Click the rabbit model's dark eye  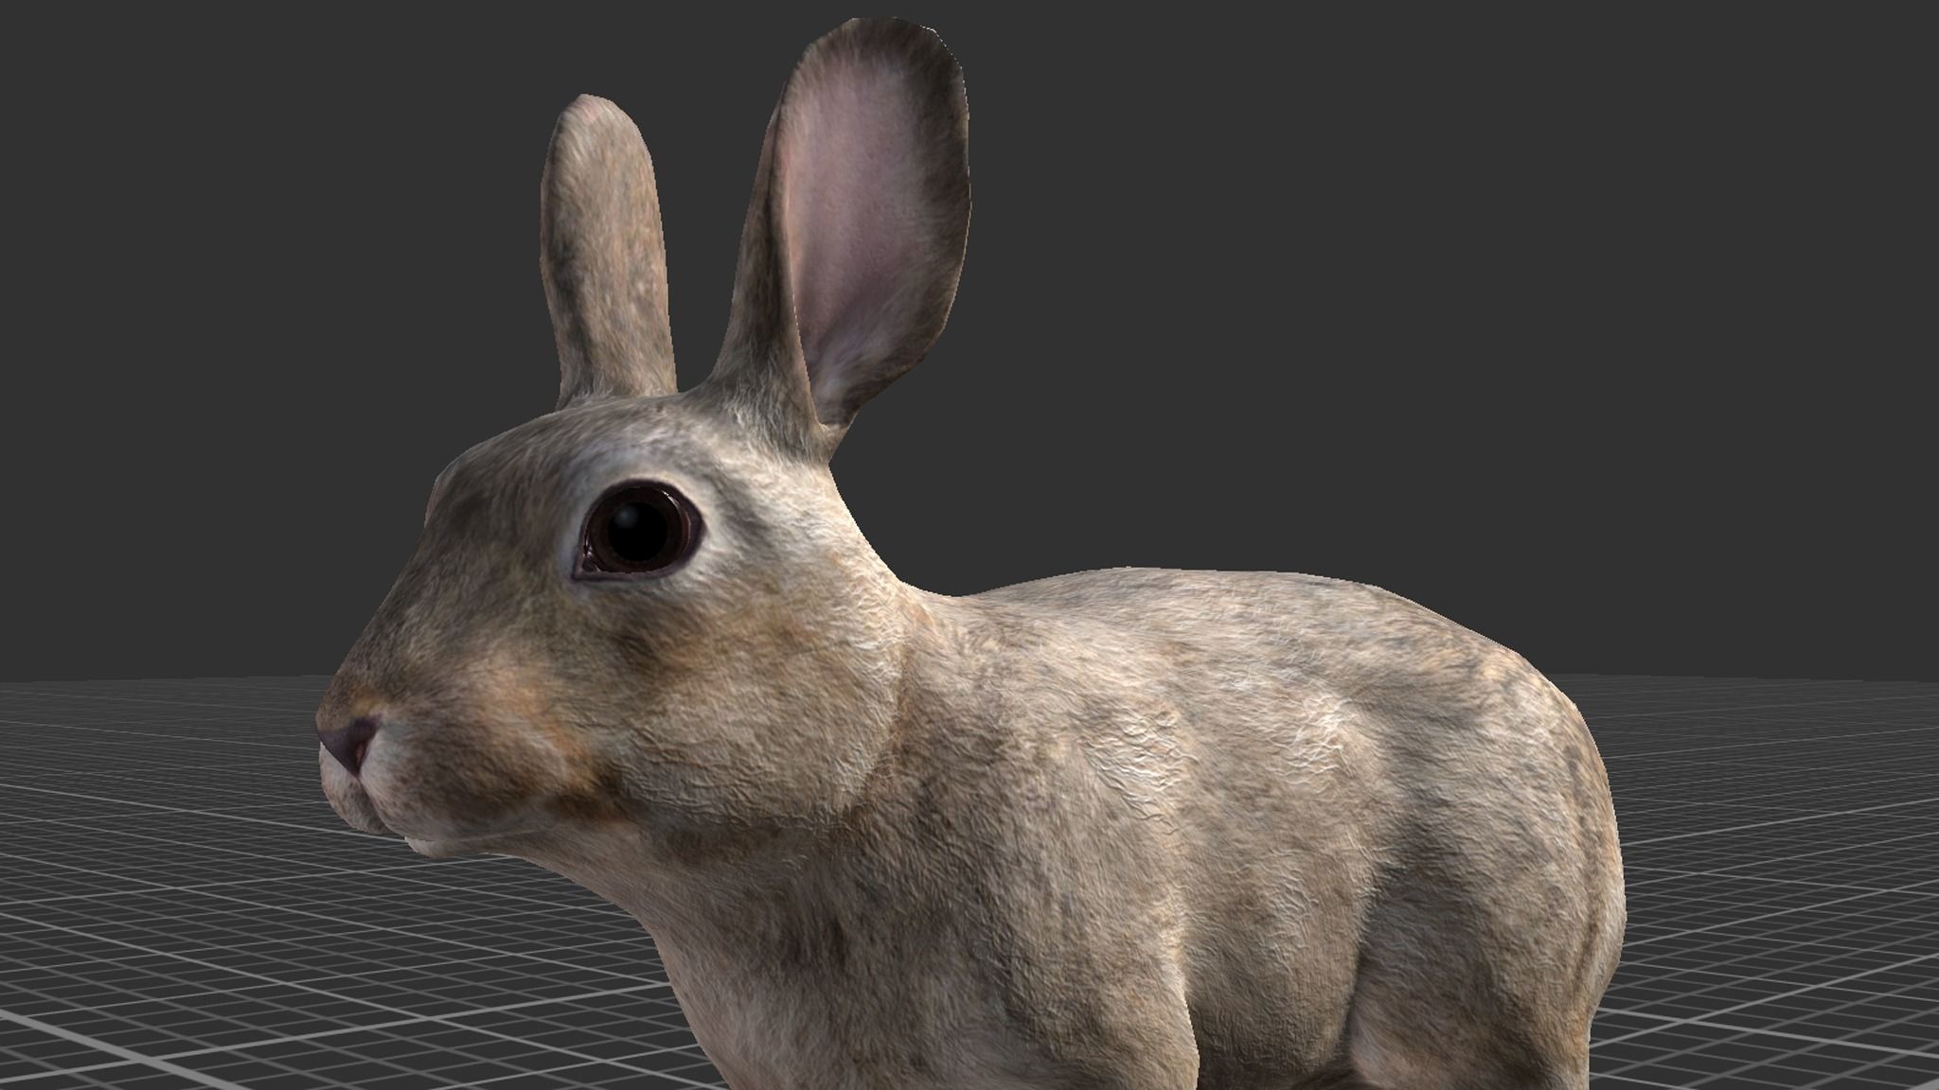[x=639, y=531]
